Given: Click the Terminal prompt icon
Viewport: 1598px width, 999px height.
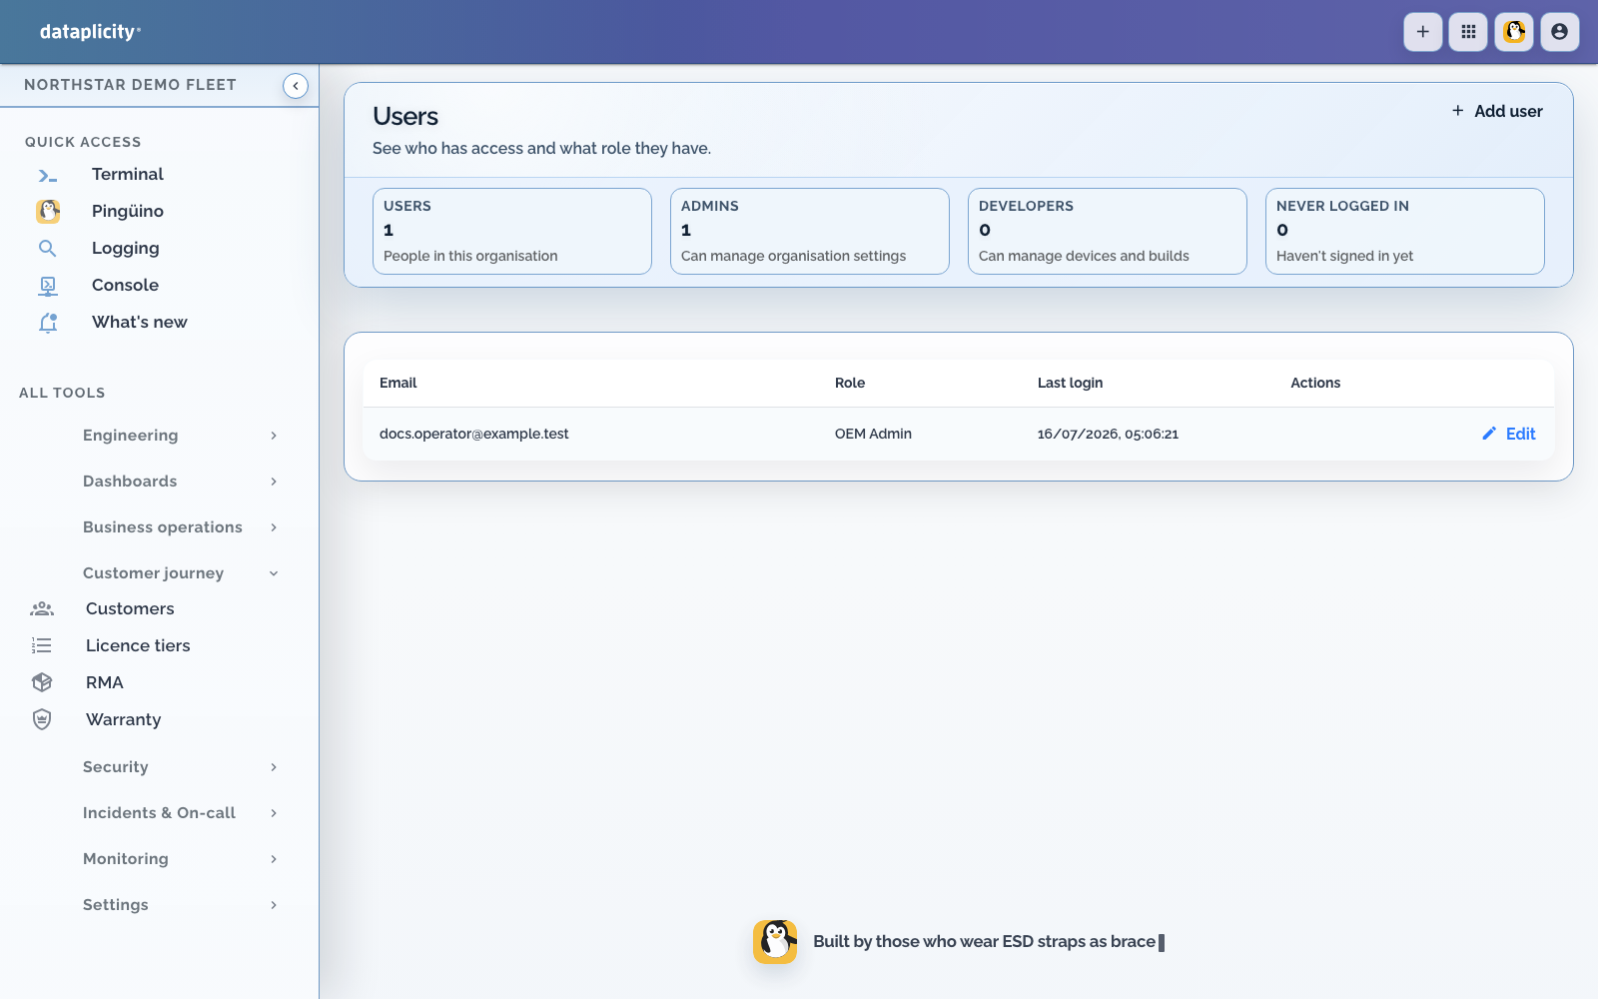Looking at the screenshot, I should click(x=47, y=175).
